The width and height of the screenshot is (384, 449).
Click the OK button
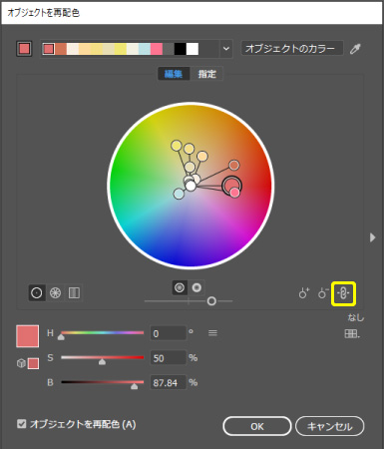click(x=257, y=426)
